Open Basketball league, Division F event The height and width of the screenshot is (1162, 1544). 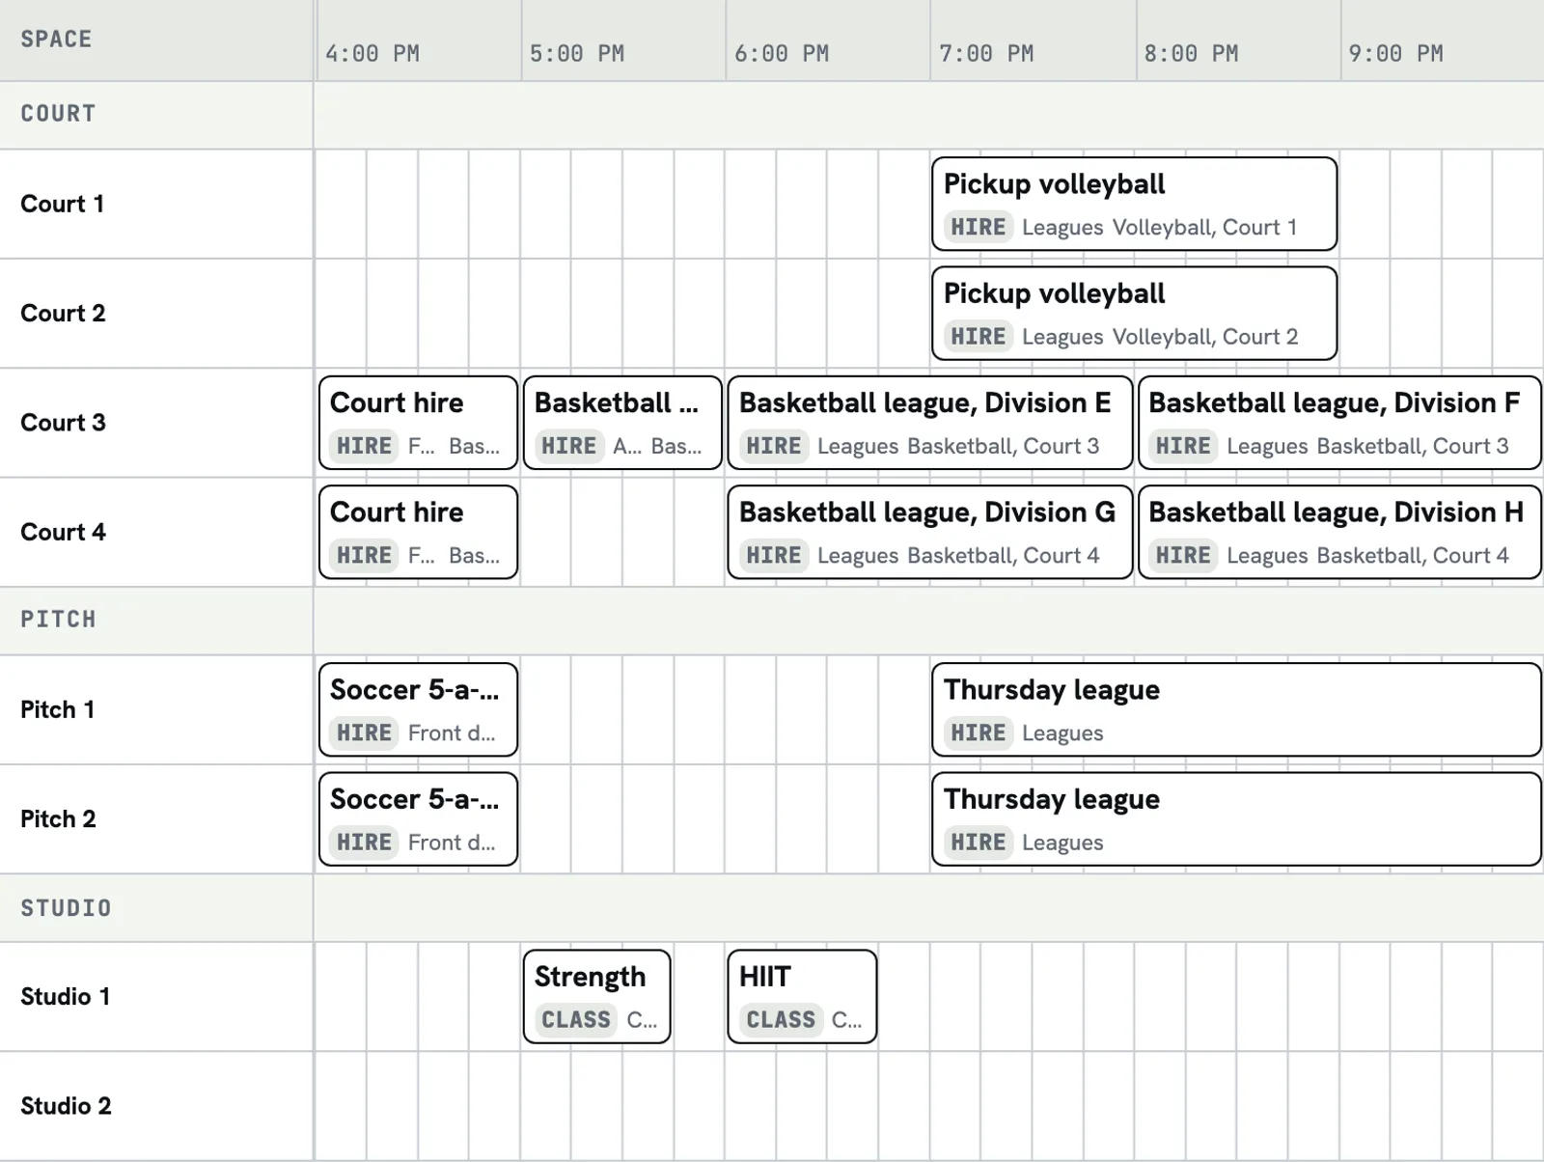(x=1339, y=423)
